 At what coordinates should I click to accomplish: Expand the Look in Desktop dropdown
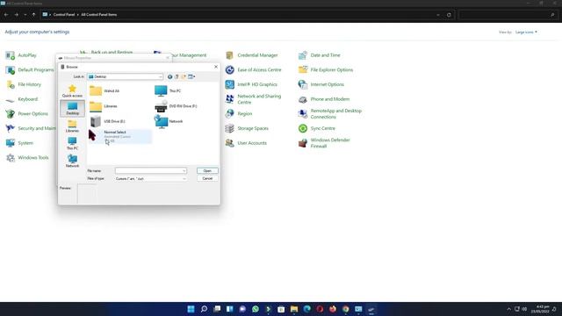(160, 76)
